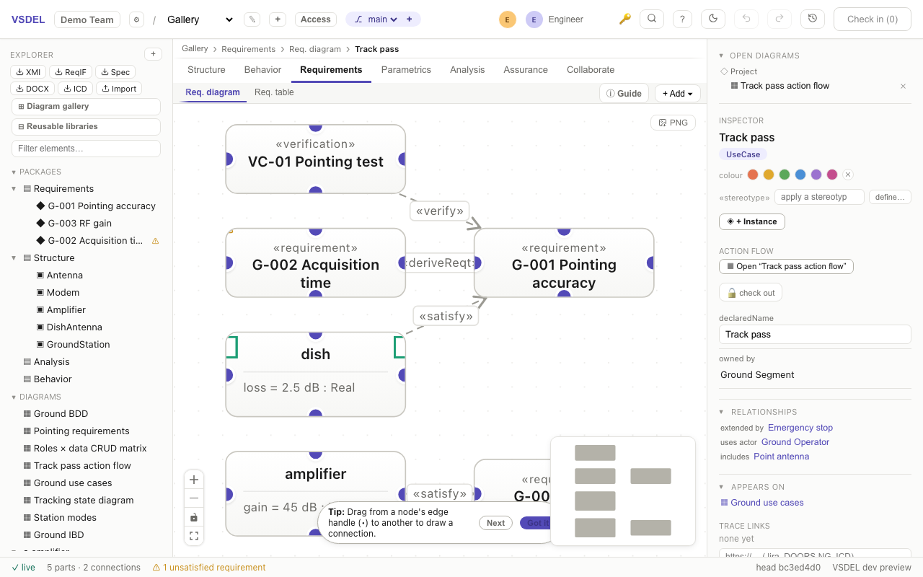Screen dimensions: 923x577
Task: Go to the Assurance tab
Action: pos(526,70)
